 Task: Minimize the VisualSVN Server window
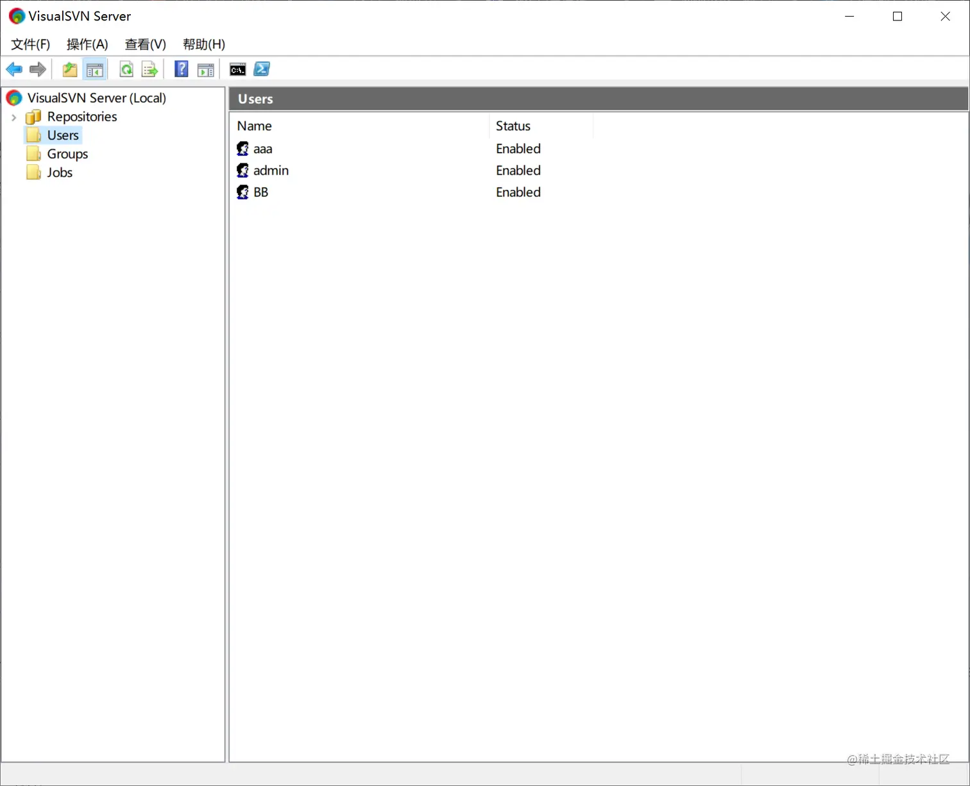850,16
